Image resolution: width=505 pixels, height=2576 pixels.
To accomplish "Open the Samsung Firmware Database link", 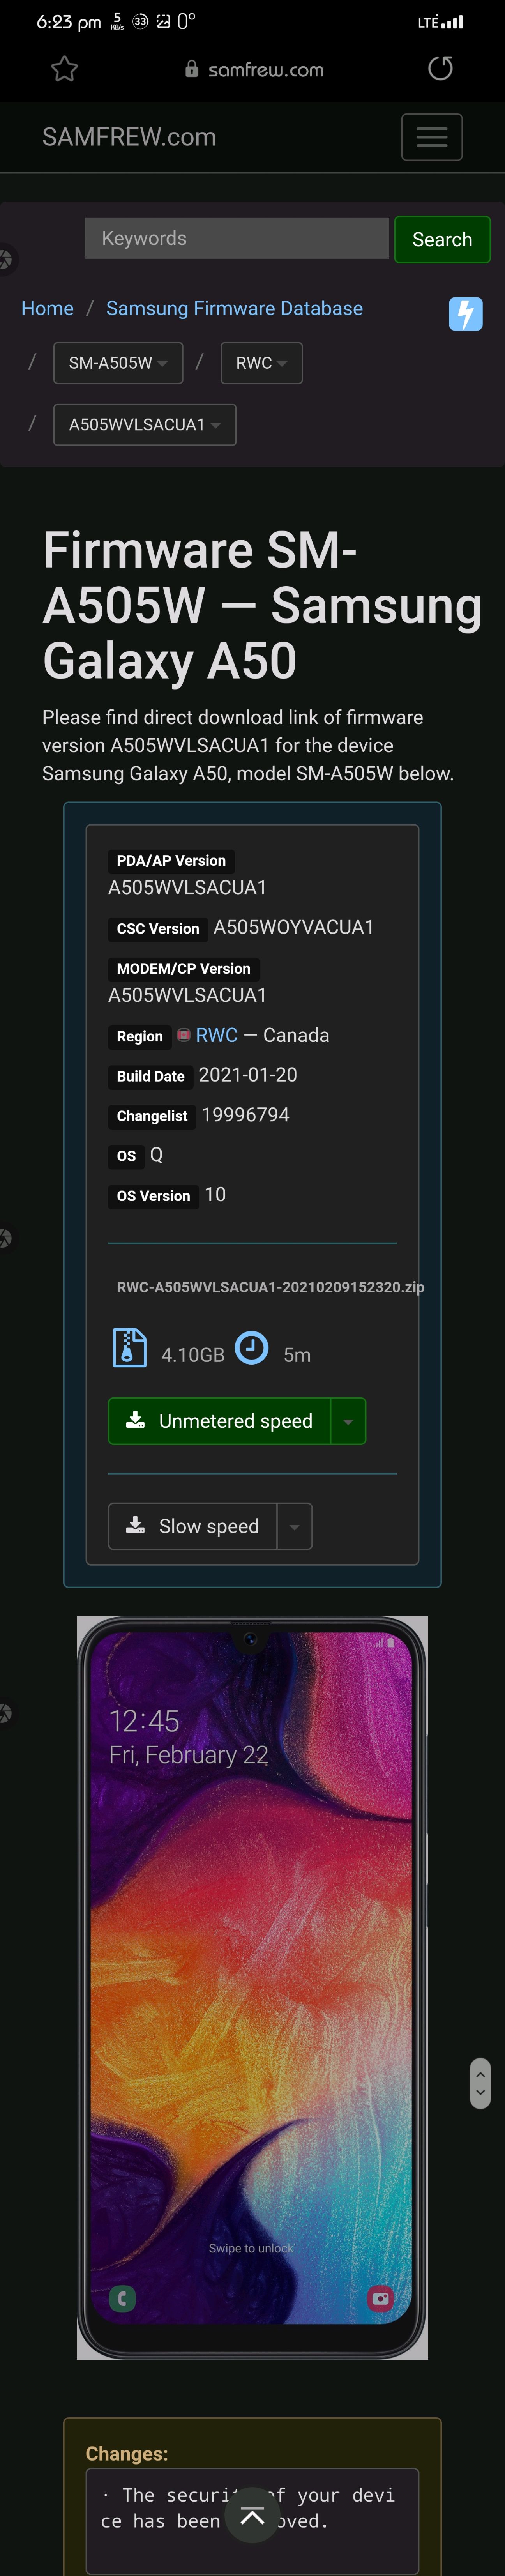I will point(234,308).
